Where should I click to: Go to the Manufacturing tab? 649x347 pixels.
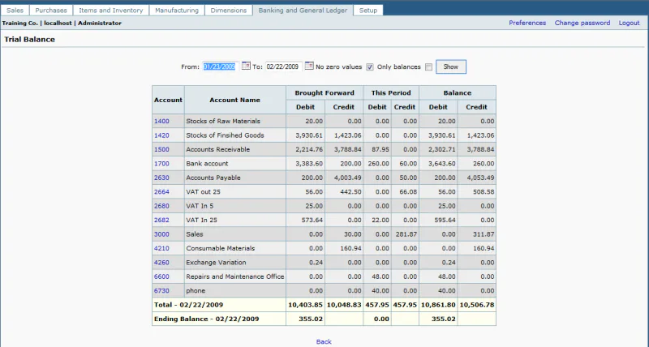click(x=177, y=10)
